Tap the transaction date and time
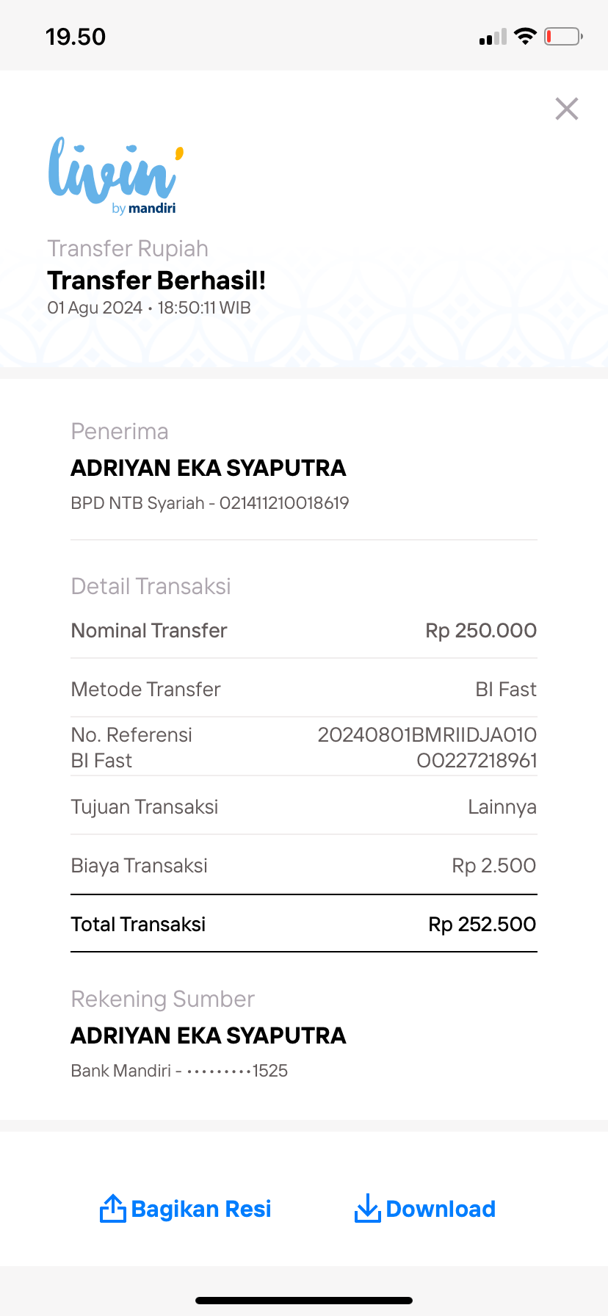This screenshot has width=608, height=1316. pos(149,308)
